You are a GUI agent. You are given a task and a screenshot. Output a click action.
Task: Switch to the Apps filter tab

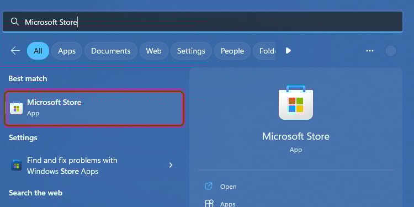[x=67, y=51]
